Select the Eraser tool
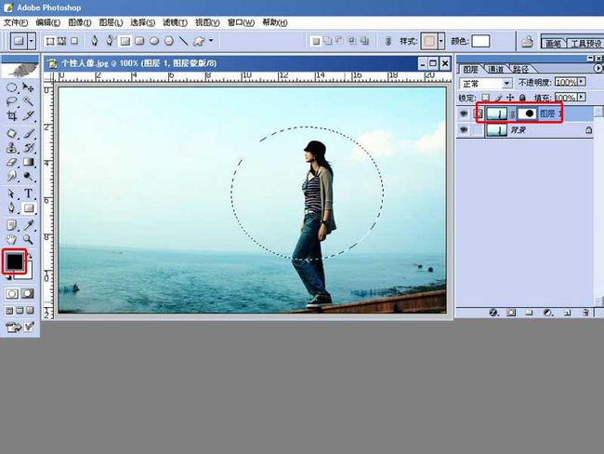Viewport: 604px width, 454px height. point(11,162)
